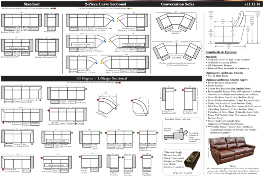
Task: Click the "Standards & Options" heading
Action: [x=221, y=52]
